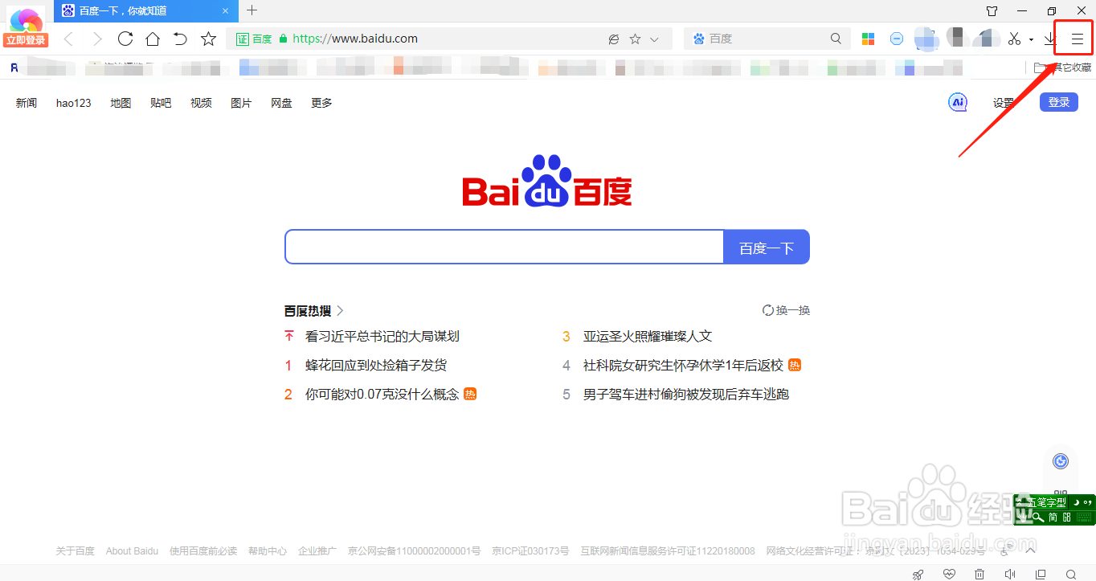This screenshot has height=581, width=1096.
Task: Open the 网盘 navigation link
Action: pyautogui.click(x=281, y=103)
